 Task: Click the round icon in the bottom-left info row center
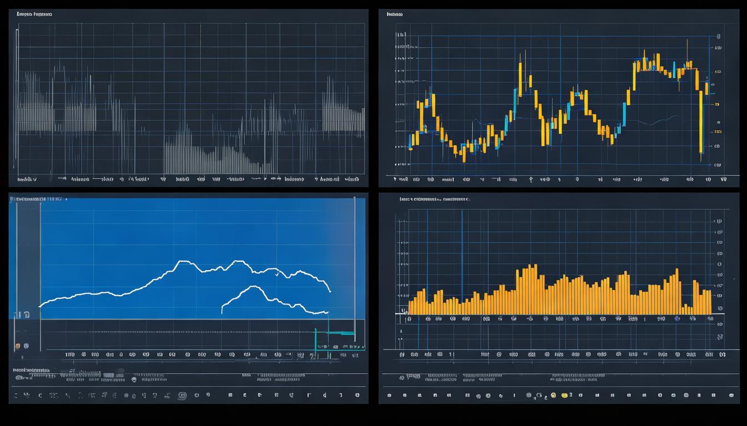134,379
